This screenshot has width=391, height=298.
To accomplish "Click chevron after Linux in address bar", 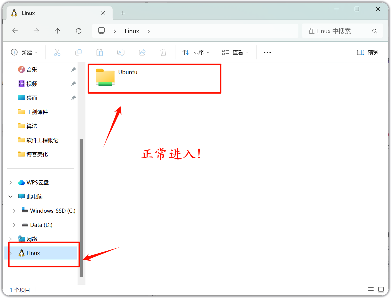I will click(149, 31).
